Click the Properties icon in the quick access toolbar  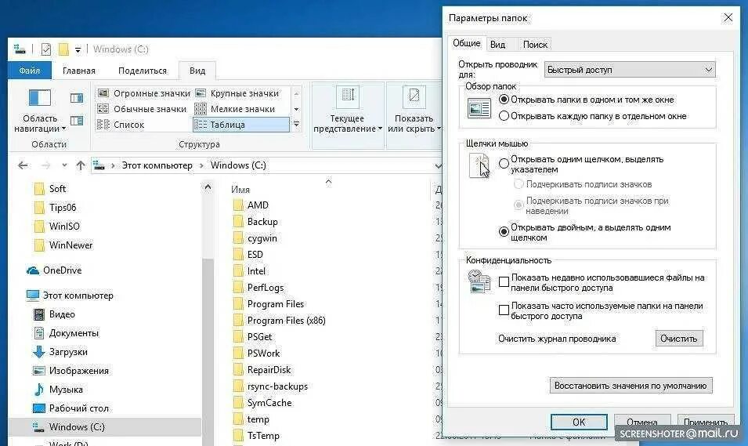tap(45, 49)
